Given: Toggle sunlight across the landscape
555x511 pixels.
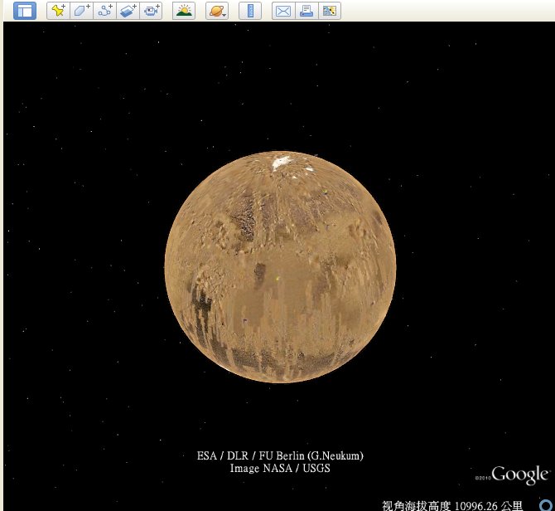Looking at the screenshot, I should (x=184, y=11).
